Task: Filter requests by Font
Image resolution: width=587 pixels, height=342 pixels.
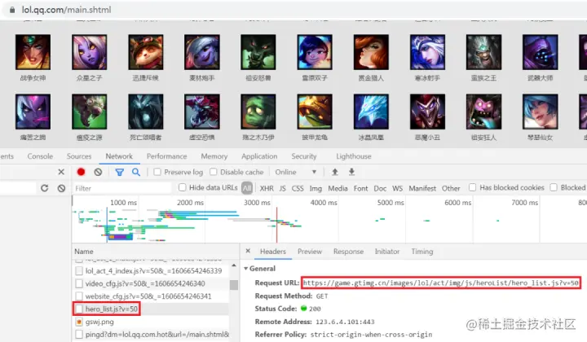Action: 361,188
